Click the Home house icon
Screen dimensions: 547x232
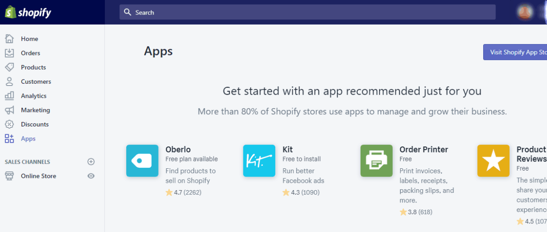pyautogui.click(x=9, y=39)
